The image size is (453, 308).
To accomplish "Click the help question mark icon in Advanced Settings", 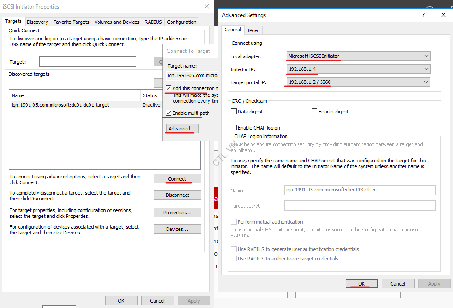I will tap(423, 15).
